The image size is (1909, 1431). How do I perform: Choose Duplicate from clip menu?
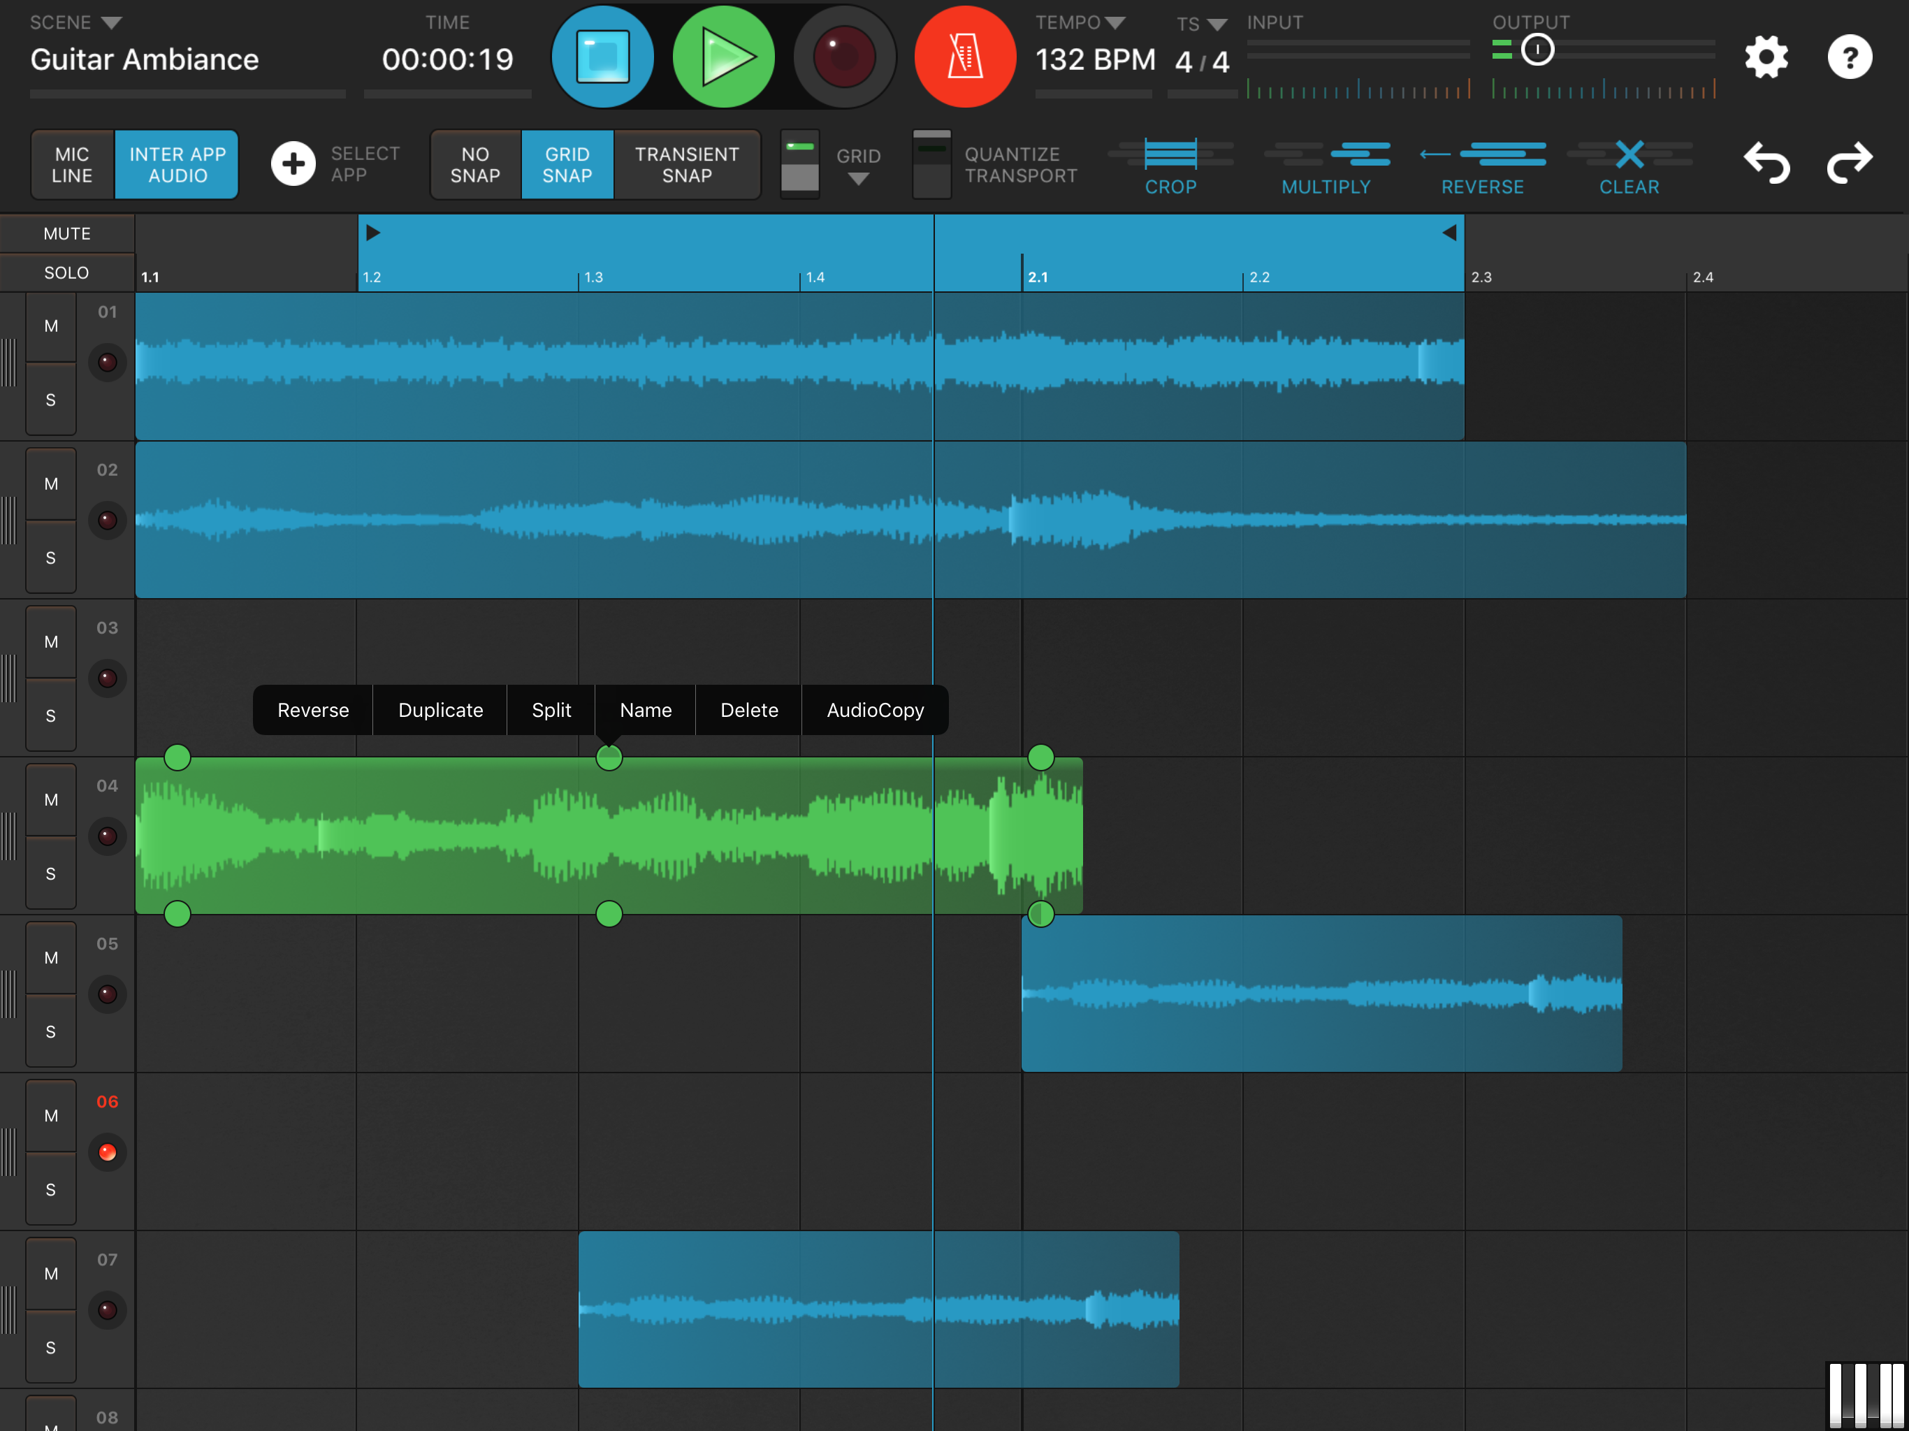440,709
